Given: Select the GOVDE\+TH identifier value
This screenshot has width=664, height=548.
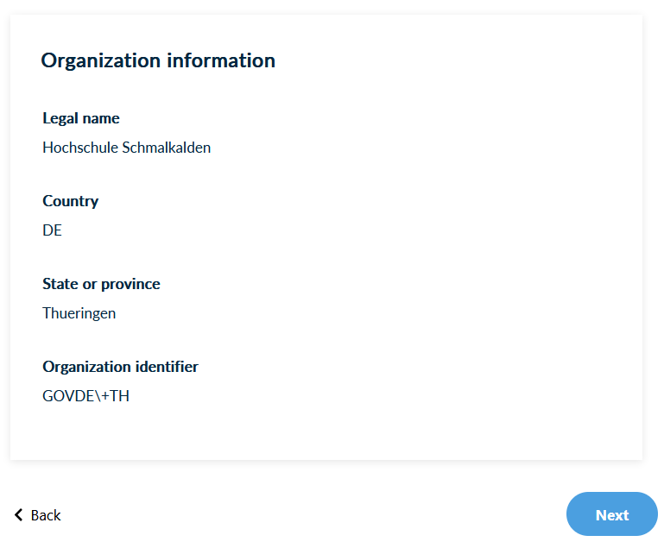Looking at the screenshot, I should tap(85, 396).
